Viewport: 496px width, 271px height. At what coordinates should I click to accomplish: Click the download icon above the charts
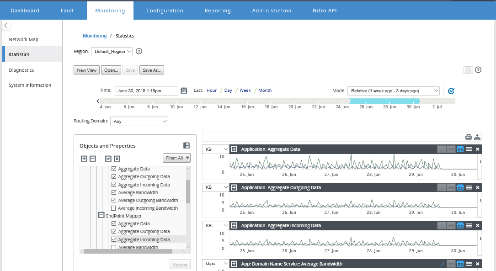pyautogui.click(x=477, y=137)
